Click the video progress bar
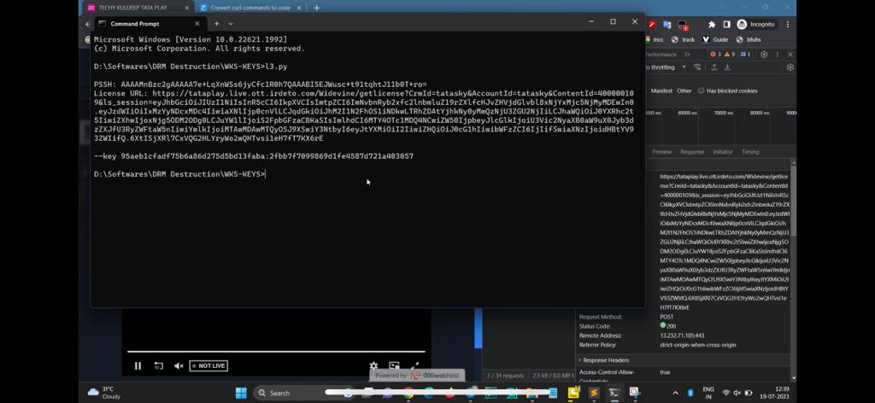The image size is (875, 403). pyautogui.click(x=276, y=352)
